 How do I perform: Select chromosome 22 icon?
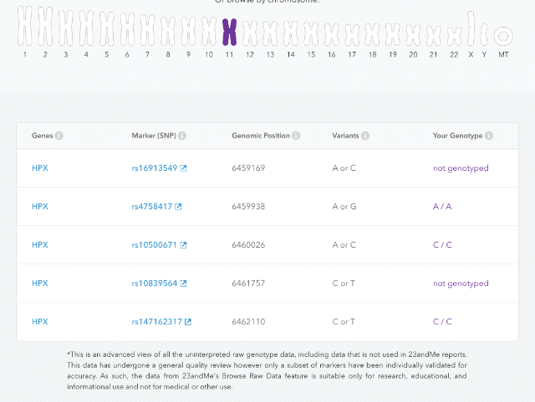[x=454, y=37]
